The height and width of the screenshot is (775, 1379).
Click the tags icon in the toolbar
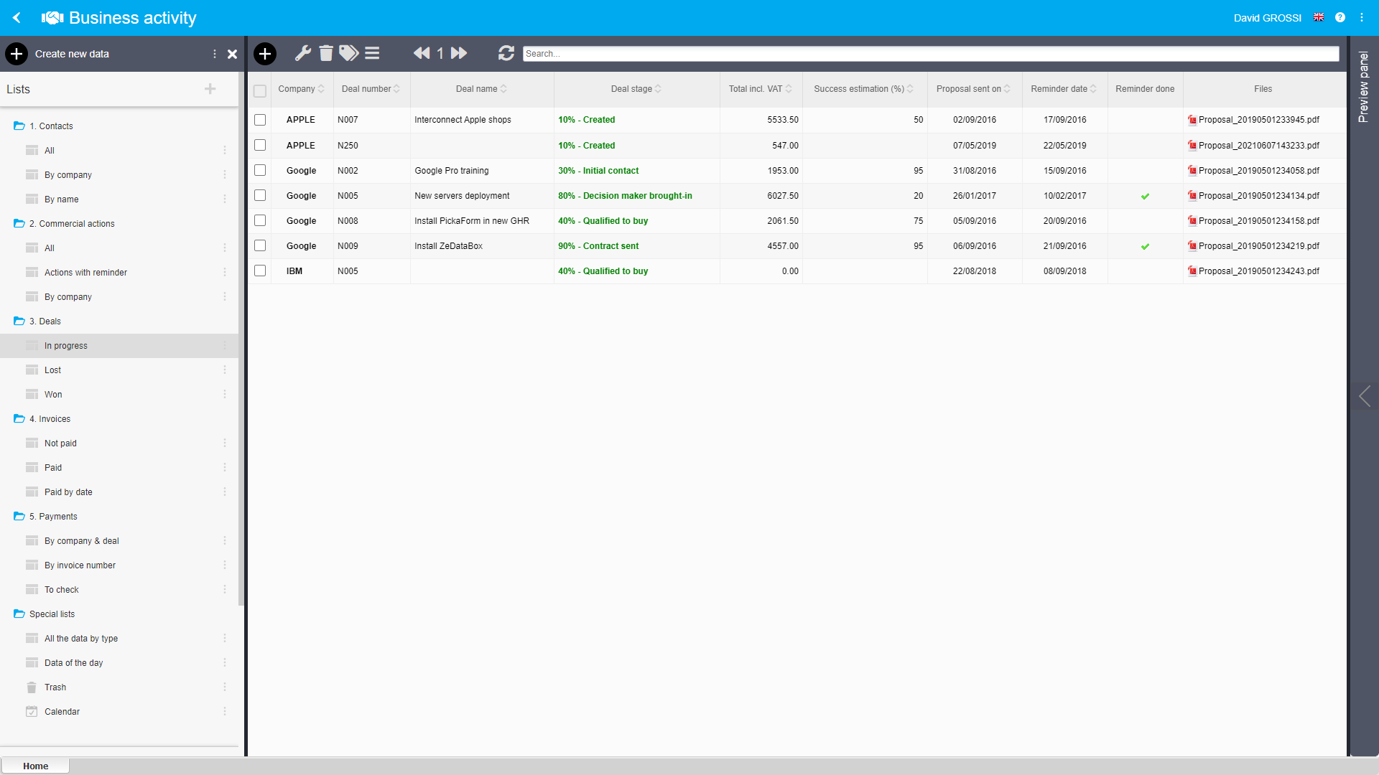[349, 53]
